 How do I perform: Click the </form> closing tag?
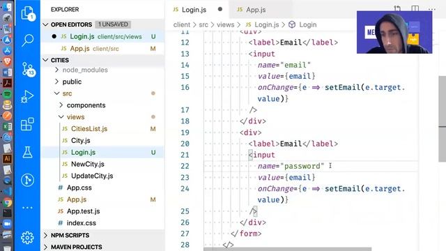click(x=246, y=234)
